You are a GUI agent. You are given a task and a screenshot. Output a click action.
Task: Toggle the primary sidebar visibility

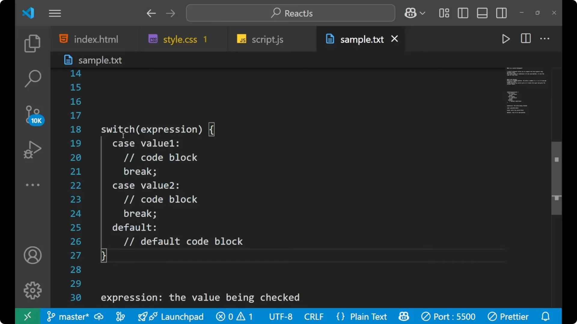coord(463,13)
